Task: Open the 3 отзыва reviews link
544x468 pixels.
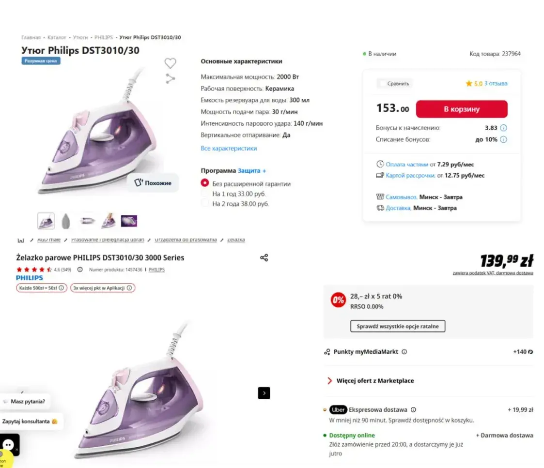Action: tap(496, 83)
